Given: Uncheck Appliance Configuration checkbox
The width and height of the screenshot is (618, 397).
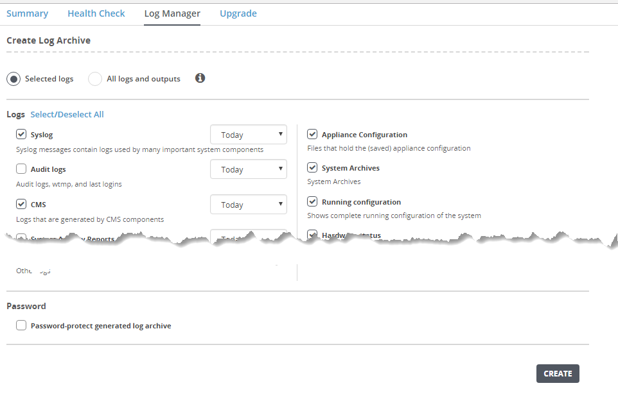Looking at the screenshot, I should [312, 134].
